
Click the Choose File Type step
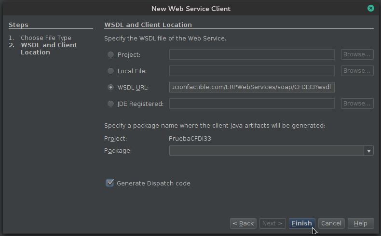(46, 38)
